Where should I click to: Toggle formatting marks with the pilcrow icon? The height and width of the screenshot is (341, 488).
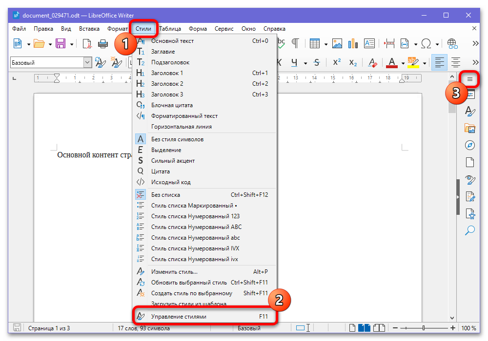click(295, 43)
